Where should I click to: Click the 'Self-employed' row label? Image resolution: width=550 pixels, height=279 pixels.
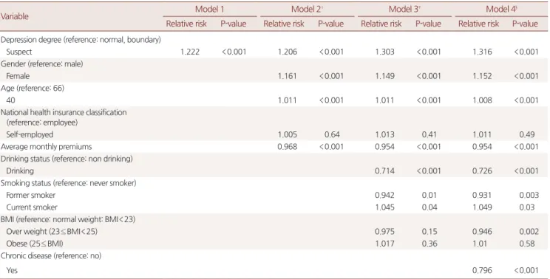coord(30,135)
